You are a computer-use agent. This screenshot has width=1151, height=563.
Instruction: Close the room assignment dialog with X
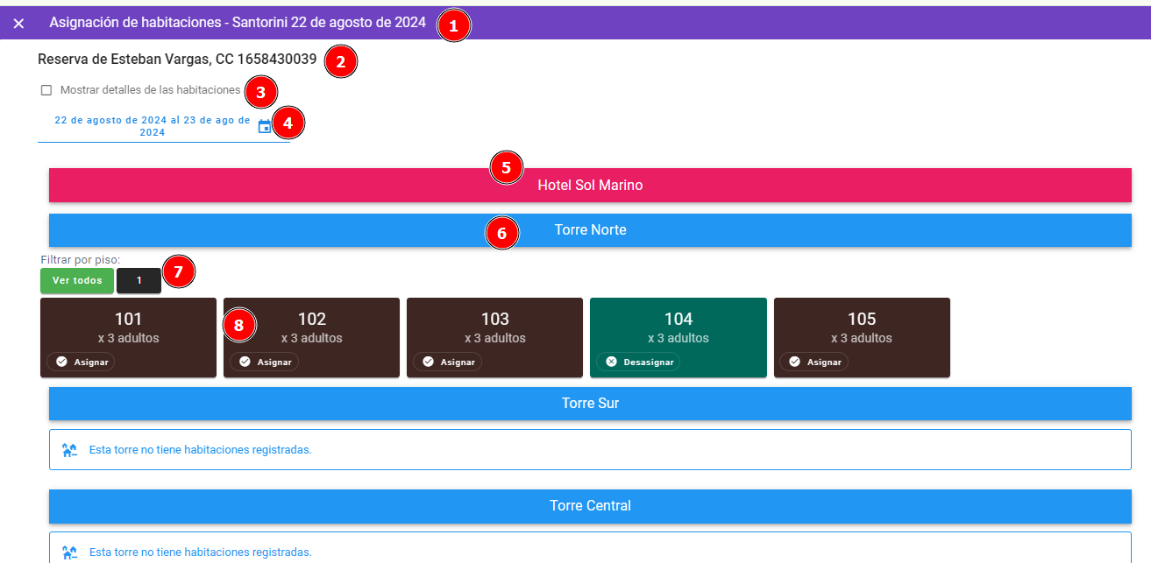pyautogui.click(x=18, y=24)
